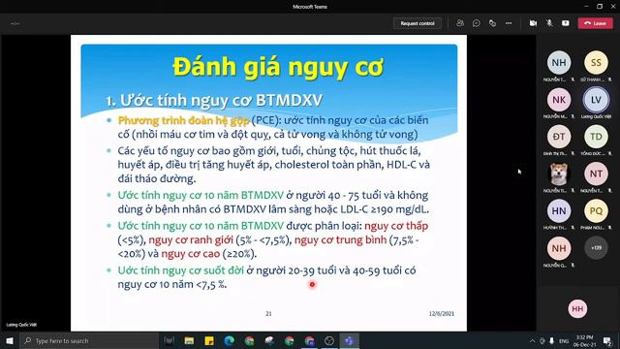The width and height of the screenshot is (620, 349).
Task: Select ĐT participant avatar
Action: pyautogui.click(x=559, y=137)
